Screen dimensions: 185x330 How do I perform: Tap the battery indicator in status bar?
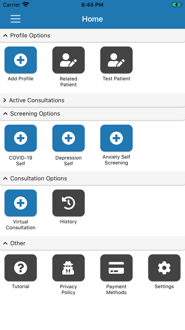[x=176, y=5]
